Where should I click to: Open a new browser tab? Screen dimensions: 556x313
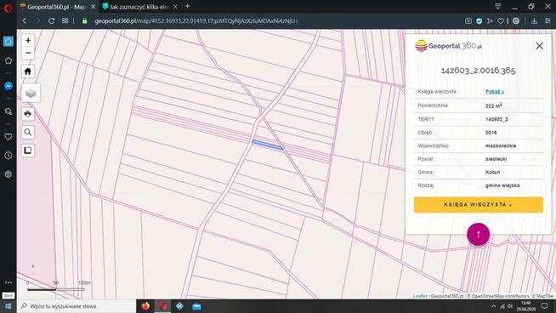(x=187, y=6)
